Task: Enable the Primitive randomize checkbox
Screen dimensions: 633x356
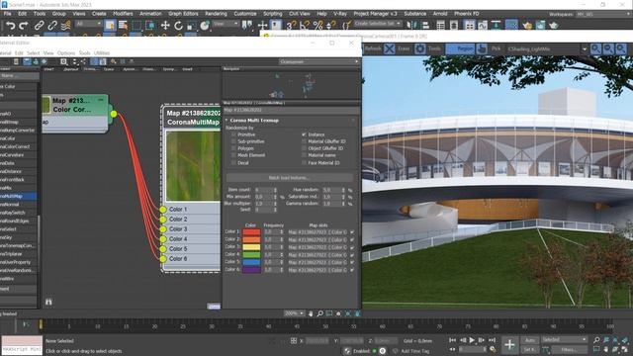Action: tap(233, 134)
